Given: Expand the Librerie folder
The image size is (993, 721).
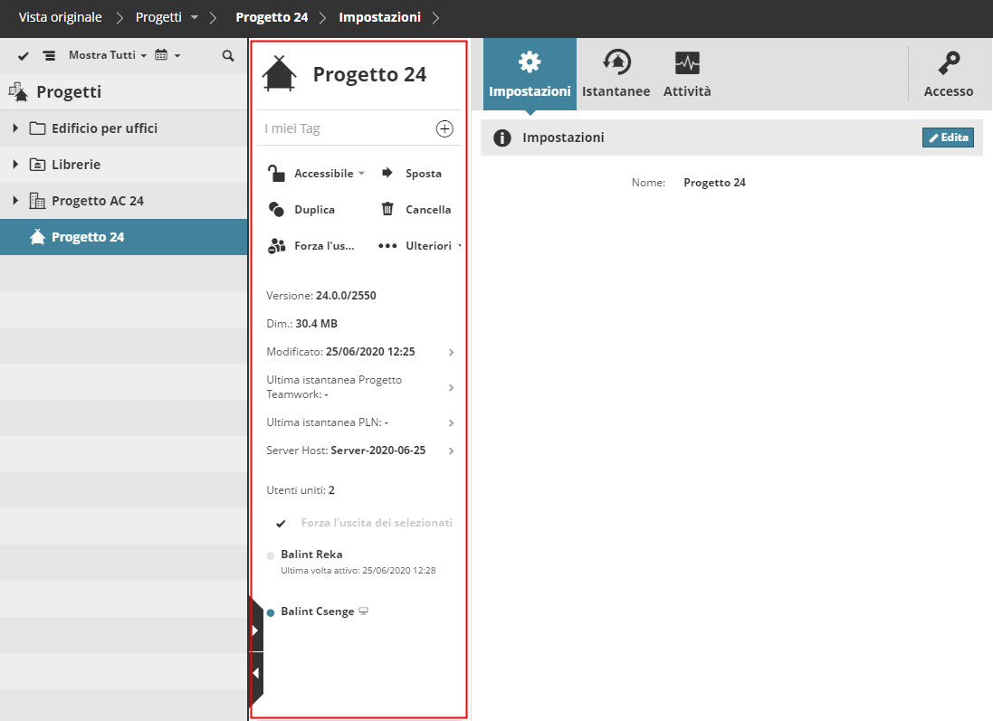Looking at the screenshot, I should click(x=15, y=165).
